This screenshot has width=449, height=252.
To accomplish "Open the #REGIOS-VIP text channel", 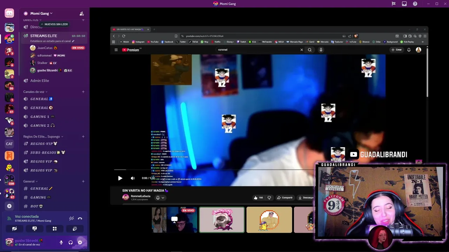I will click(x=53, y=143).
